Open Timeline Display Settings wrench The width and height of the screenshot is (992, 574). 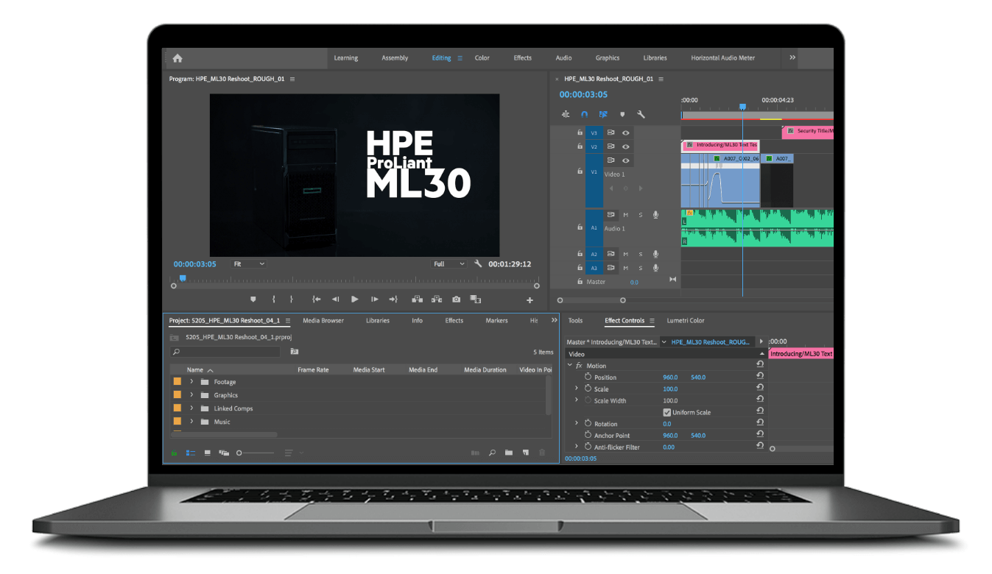641,114
